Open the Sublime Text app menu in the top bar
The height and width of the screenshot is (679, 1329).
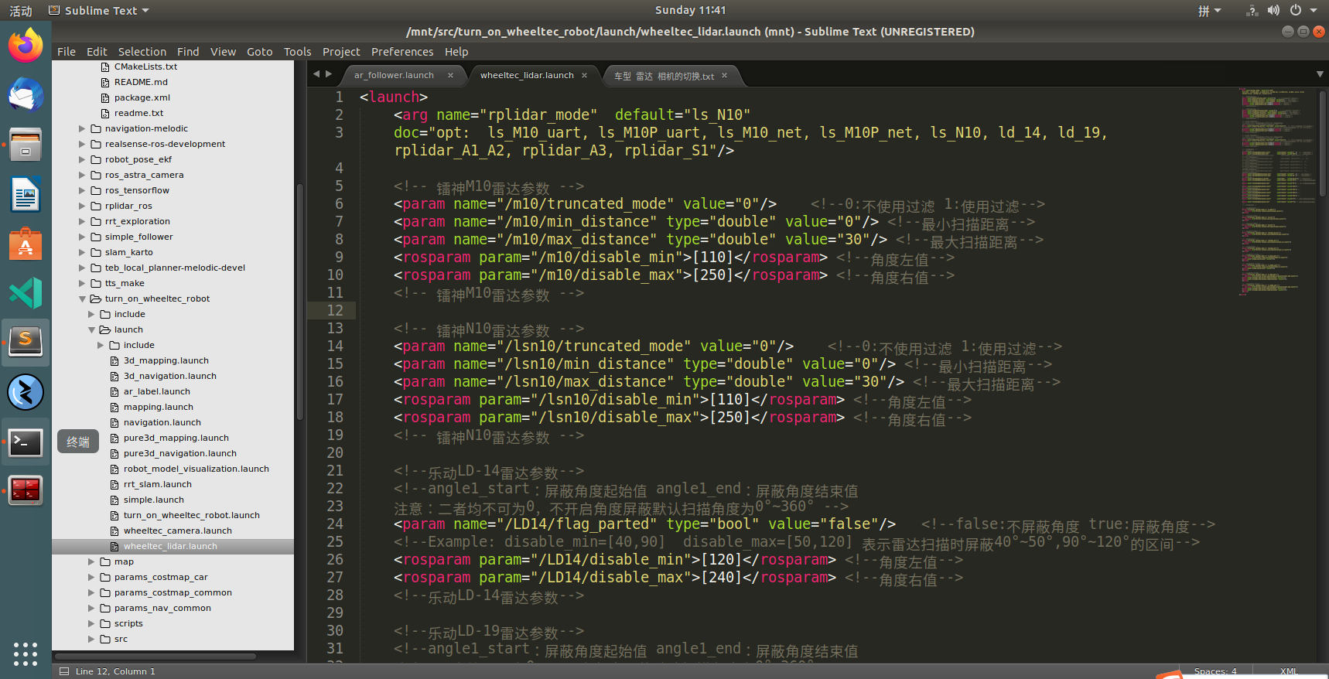(x=99, y=10)
